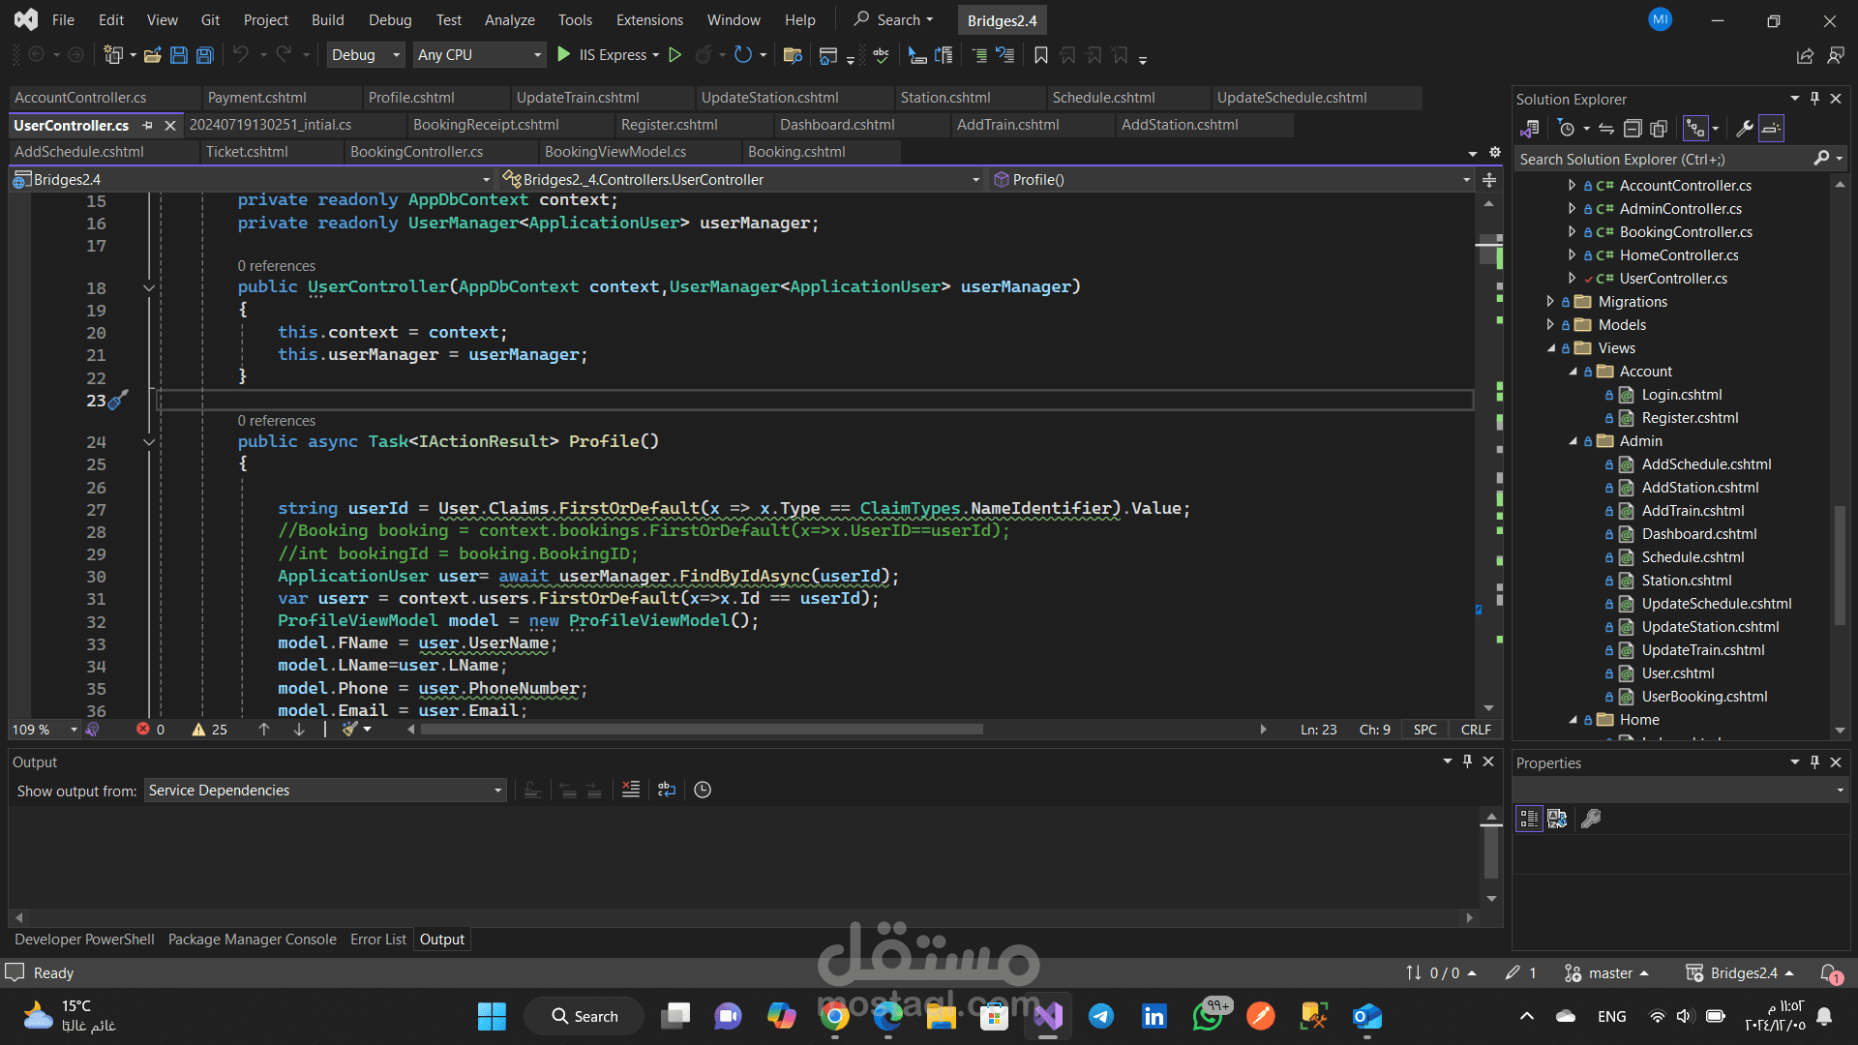
Task: Switch to the BookingController.cs tab
Action: pyautogui.click(x=416, y=152)
